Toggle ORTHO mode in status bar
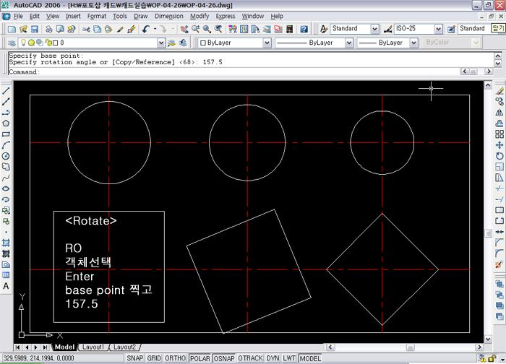The width and height of the screenshot is (506, 364). (175, 358)
